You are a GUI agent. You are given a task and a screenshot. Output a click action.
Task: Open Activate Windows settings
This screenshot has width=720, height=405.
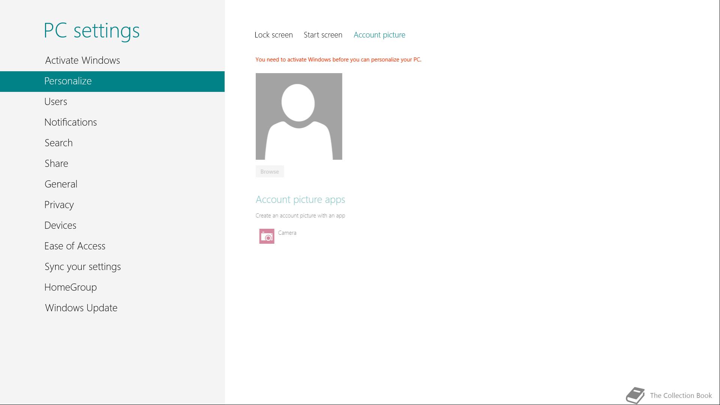coord(112,60)
